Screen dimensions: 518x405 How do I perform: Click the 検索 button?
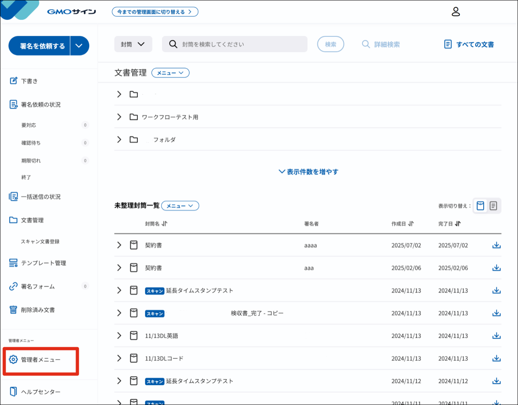click(x=331, y=44)
